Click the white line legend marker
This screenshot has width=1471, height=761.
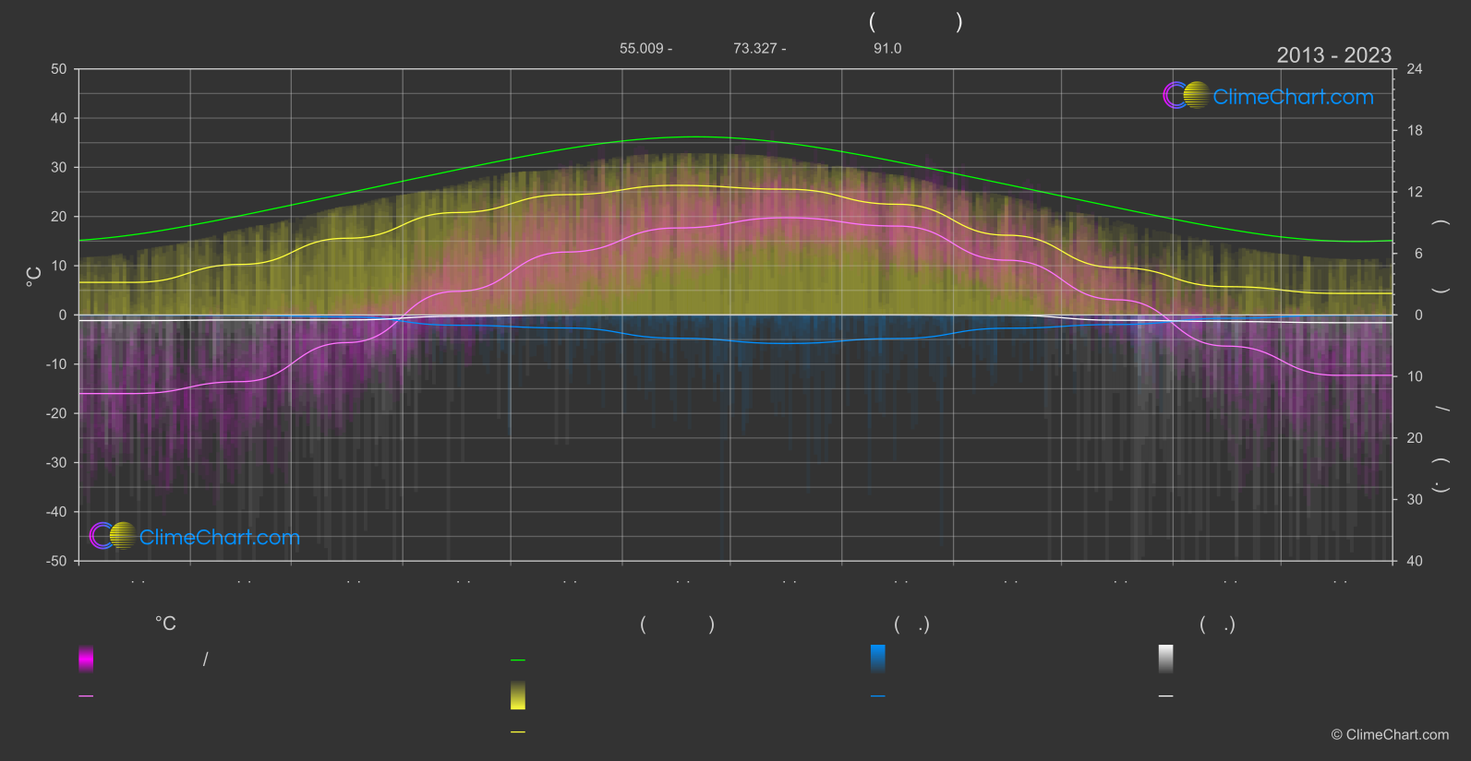[x=1166, y=696]
